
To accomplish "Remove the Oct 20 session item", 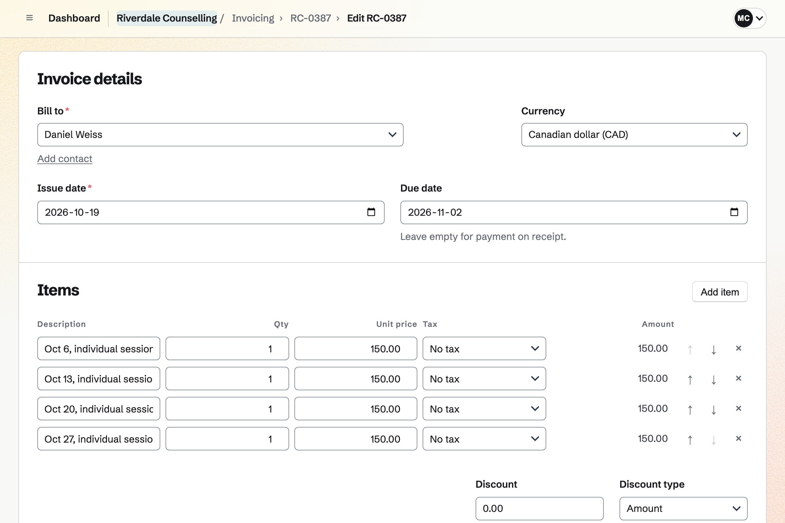I will pyautogui.click(x=738, y=409).
